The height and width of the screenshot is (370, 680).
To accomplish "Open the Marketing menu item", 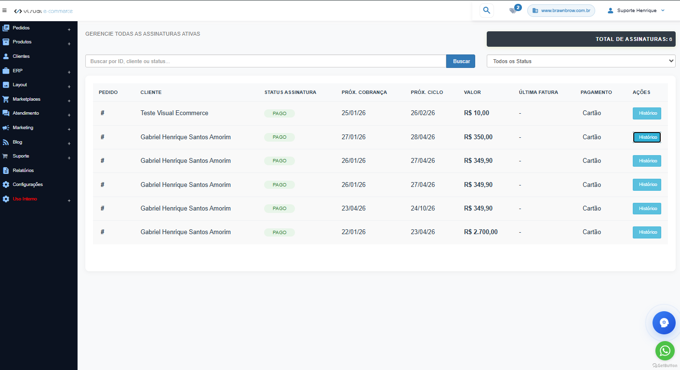I will [x=23, y=128].
